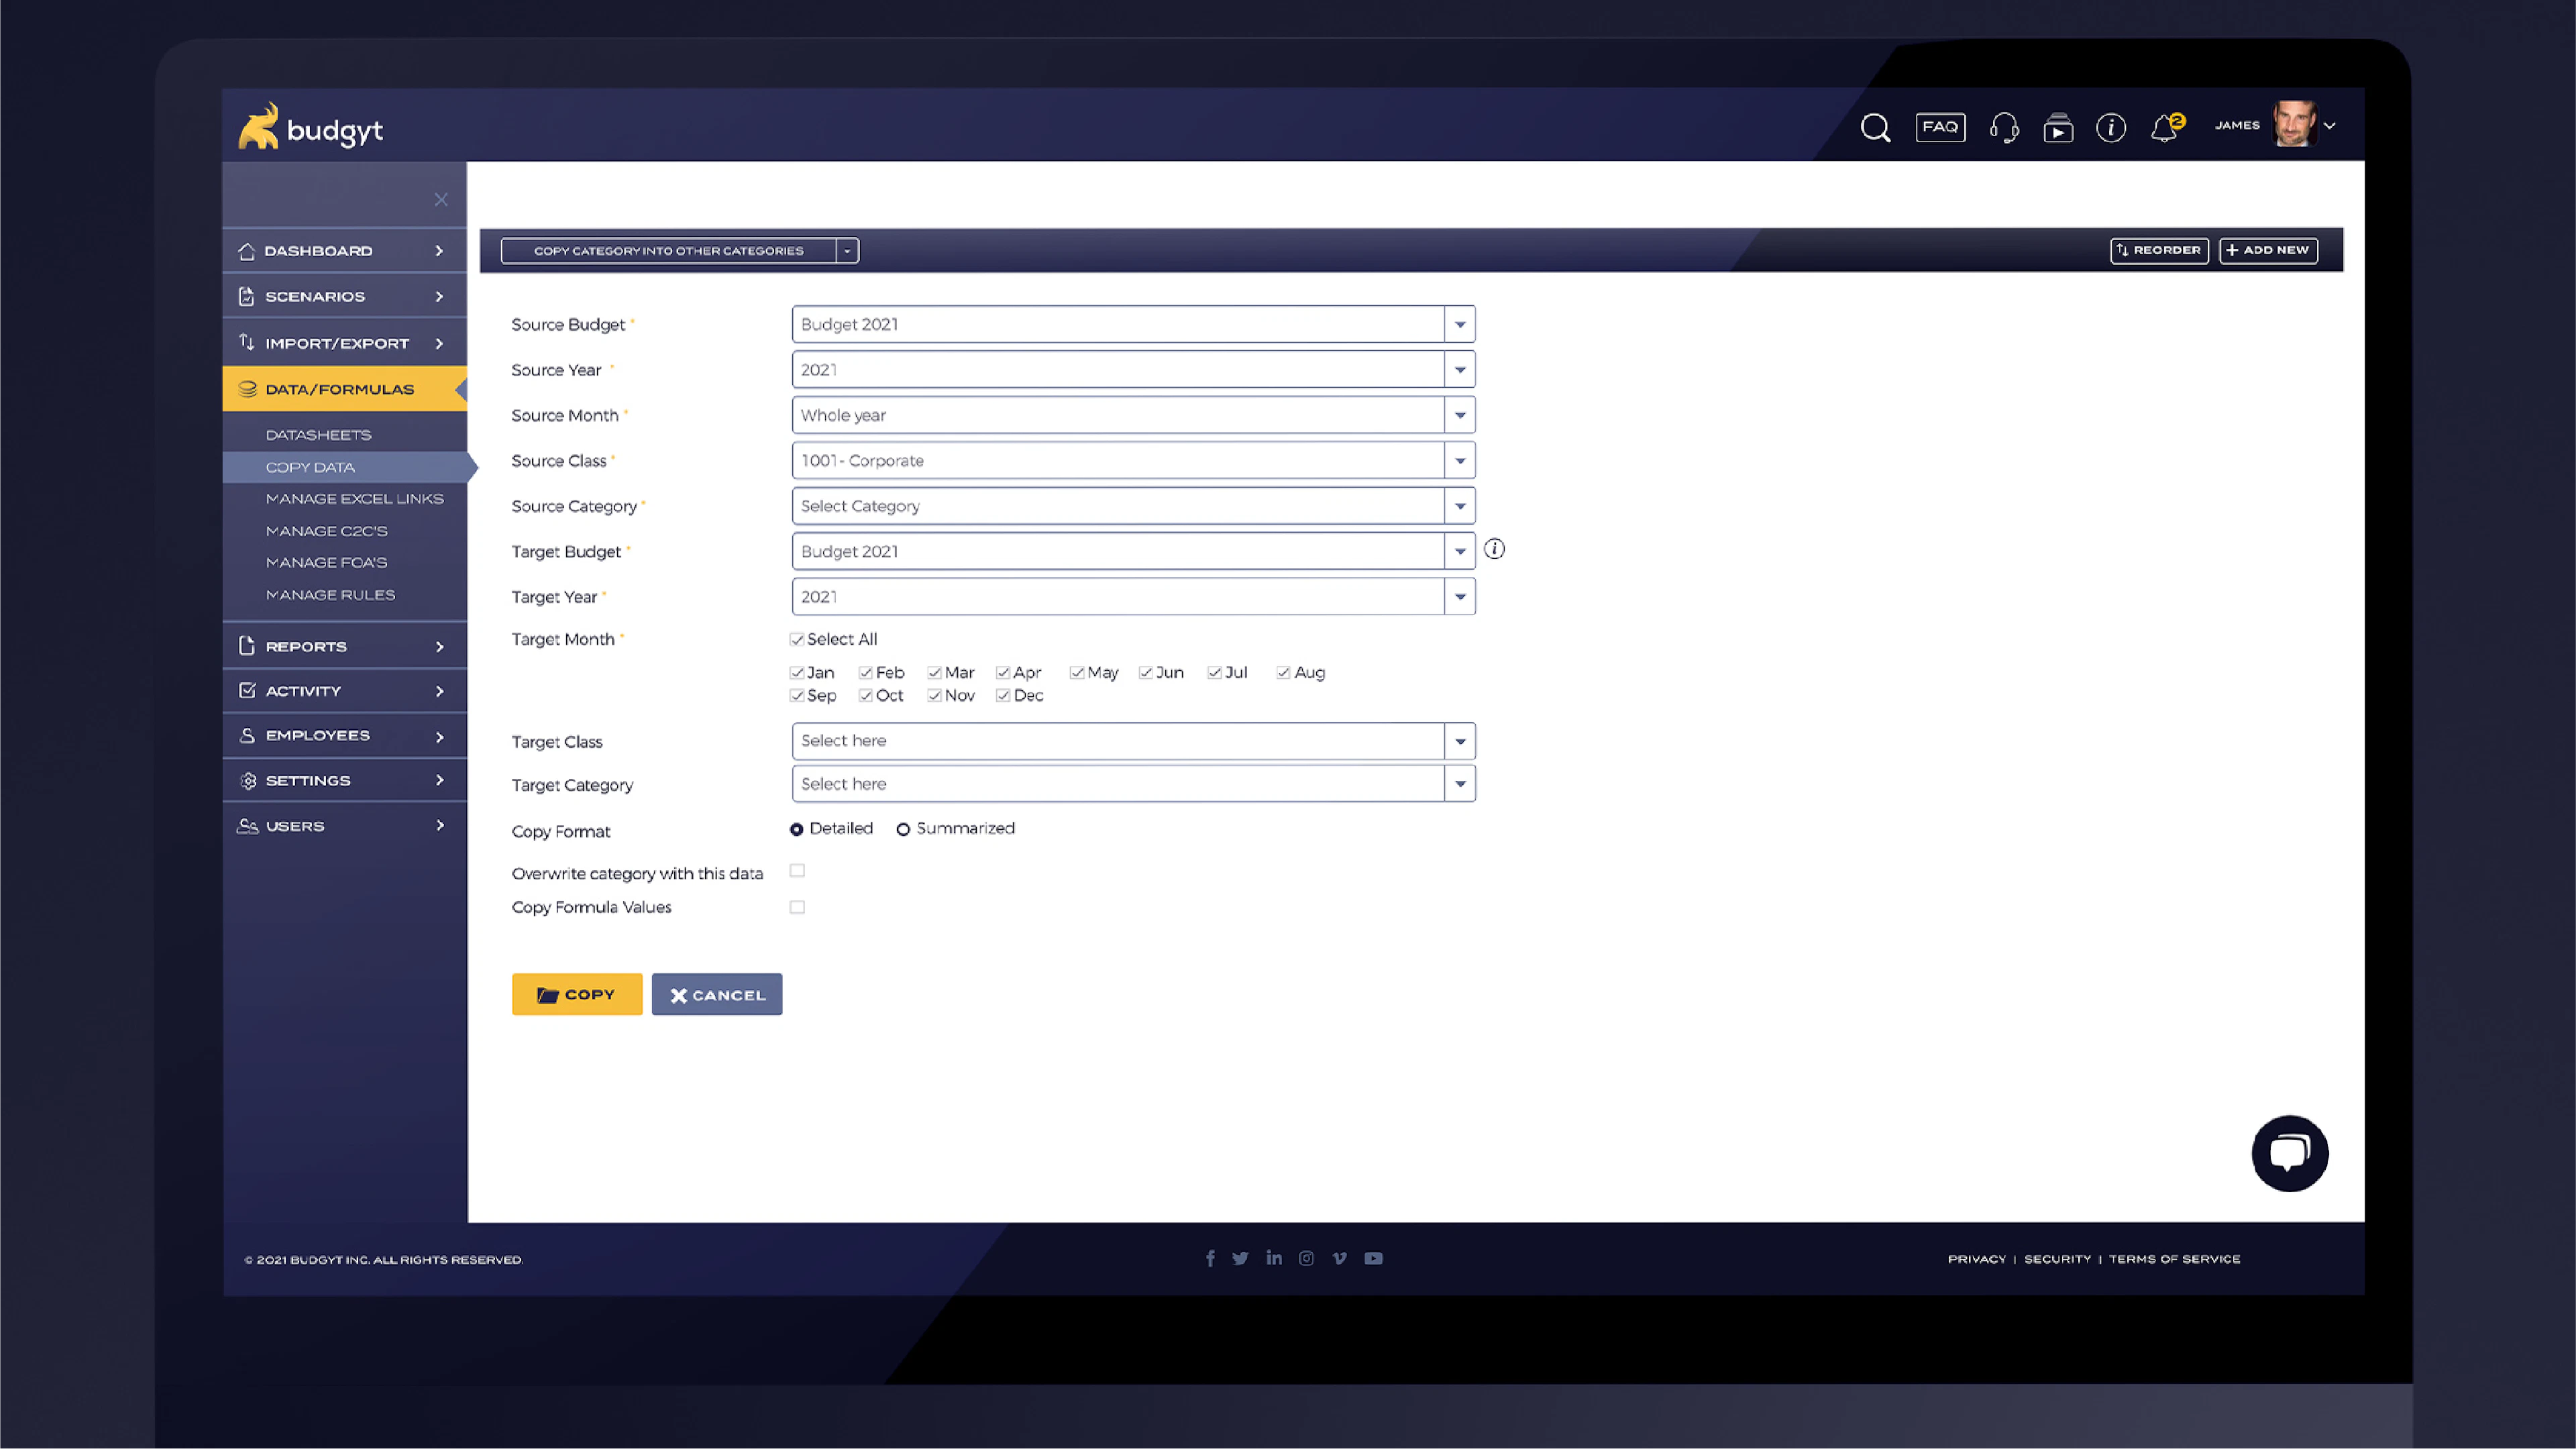
Task: Open the video tutorials icon
Action: click(2059, 127)
